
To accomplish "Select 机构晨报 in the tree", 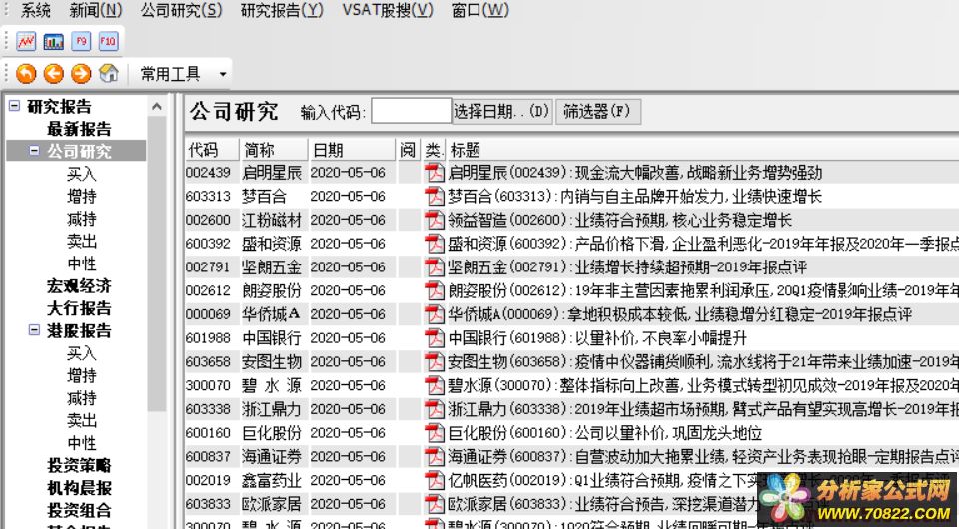I will point(79,488).
